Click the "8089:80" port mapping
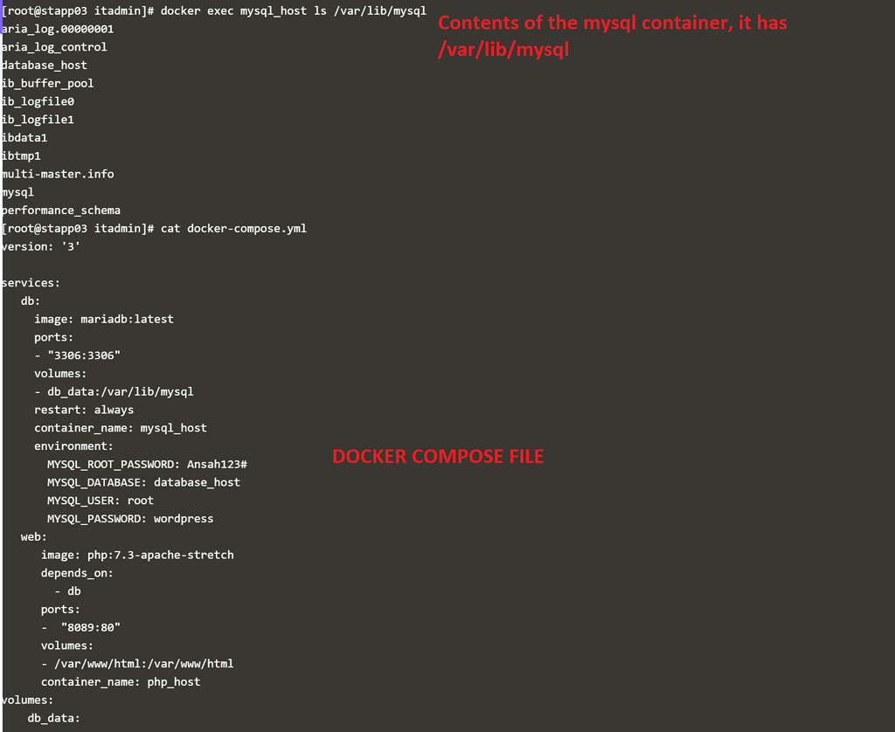The image size is (895, 732). (90, 627)
